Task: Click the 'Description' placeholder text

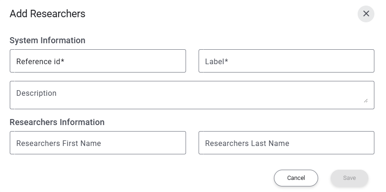Action: point(36,93)
